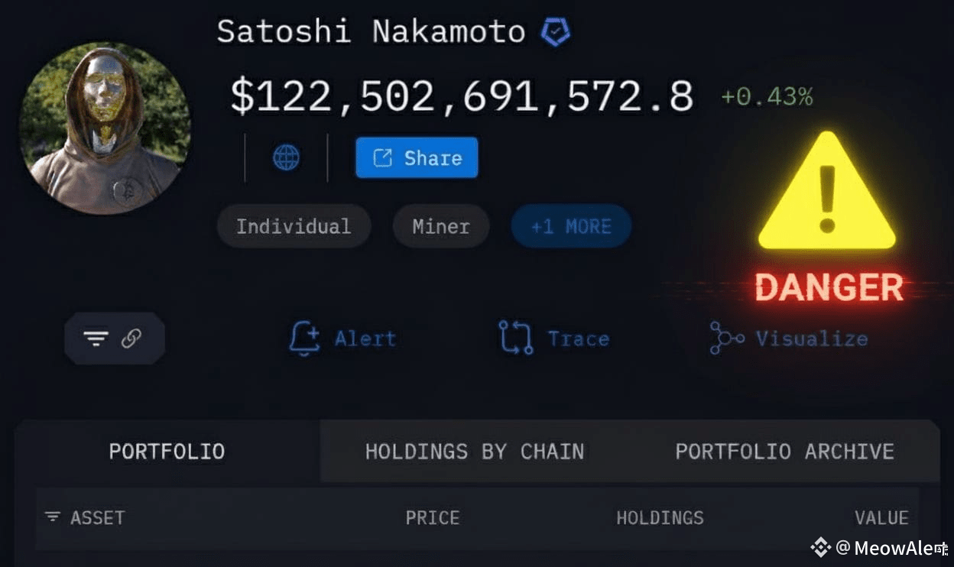Open the globe website icon
Image resolution: width=954 pixels, height=567 pixels.
286,158
